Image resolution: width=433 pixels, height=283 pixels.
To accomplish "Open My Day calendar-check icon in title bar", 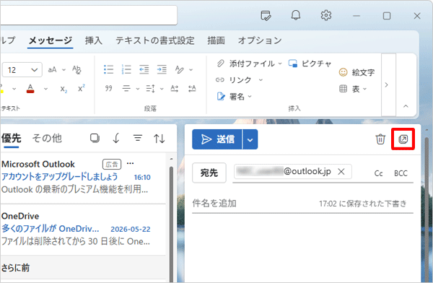I will tap(266, 15).
